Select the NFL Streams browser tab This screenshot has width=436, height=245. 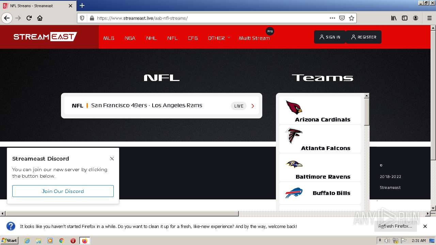click(x=38, y=6)
